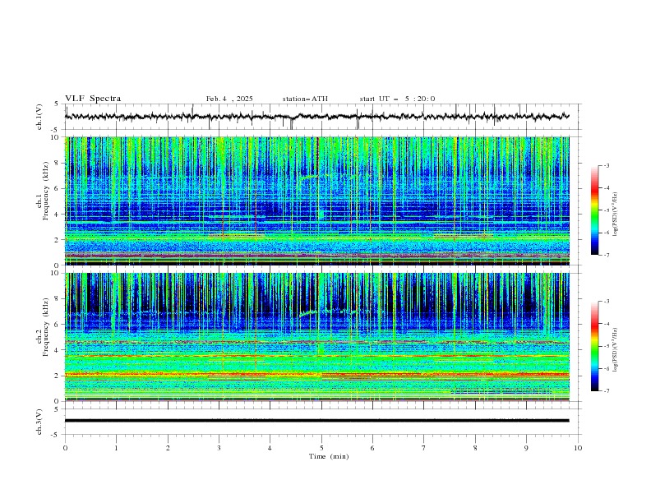Screen dimensions: 651x503
Task: Click the ch.1 waveform trace panel
Action: point(323,117)
